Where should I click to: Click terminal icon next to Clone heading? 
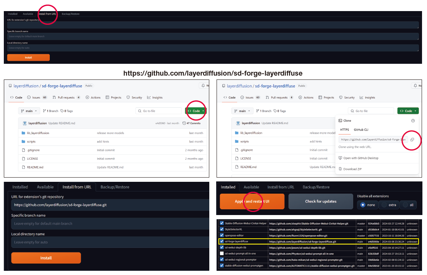point(340,120)
